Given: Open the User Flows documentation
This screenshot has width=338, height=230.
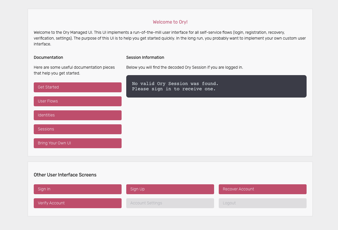Looking at the screenshot, I should pyautogui.click(x=78, y=101).
